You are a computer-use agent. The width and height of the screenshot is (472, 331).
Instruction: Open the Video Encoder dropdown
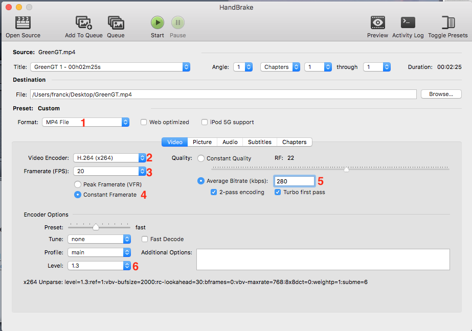(x=109, y=158)
